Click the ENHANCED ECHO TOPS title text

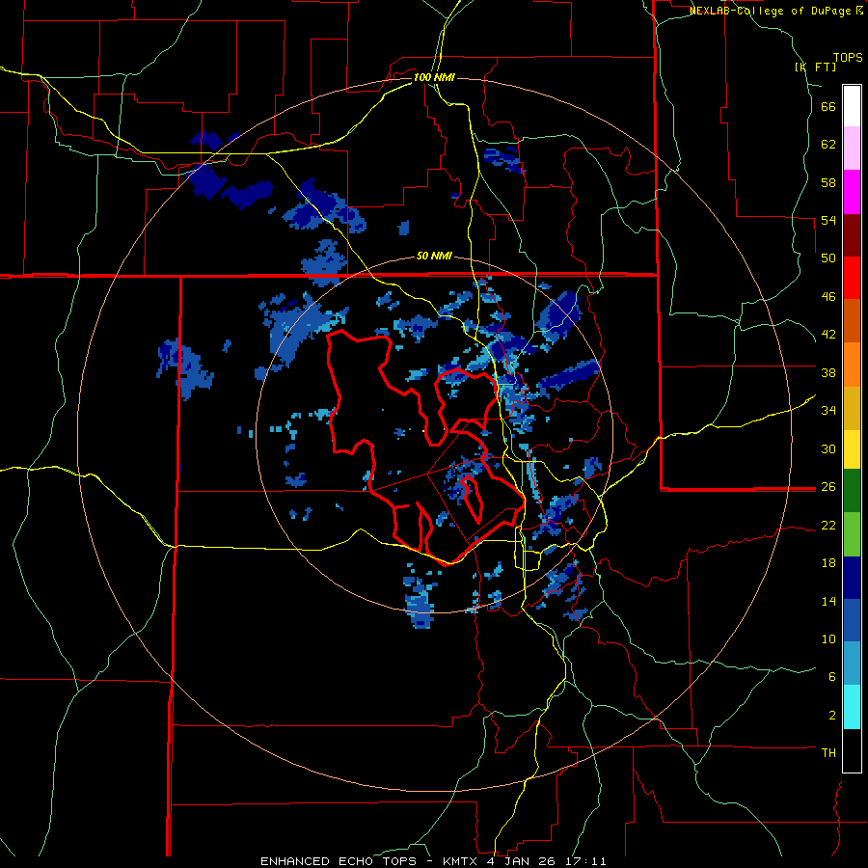pos(339,861)
